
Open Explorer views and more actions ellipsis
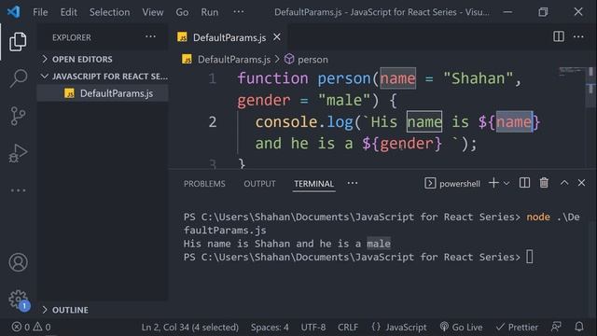coord(150,37)
